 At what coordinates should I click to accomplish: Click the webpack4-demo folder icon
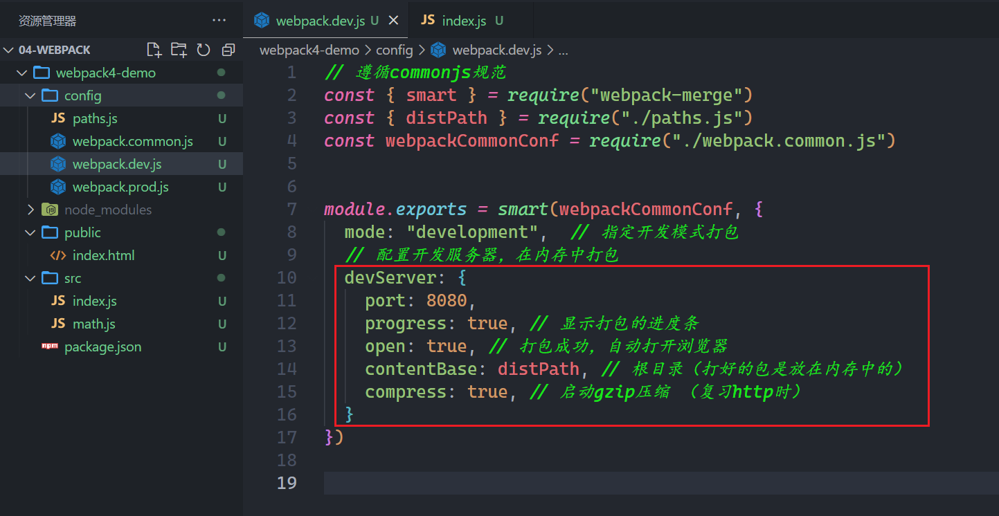[x=42, y=73]
